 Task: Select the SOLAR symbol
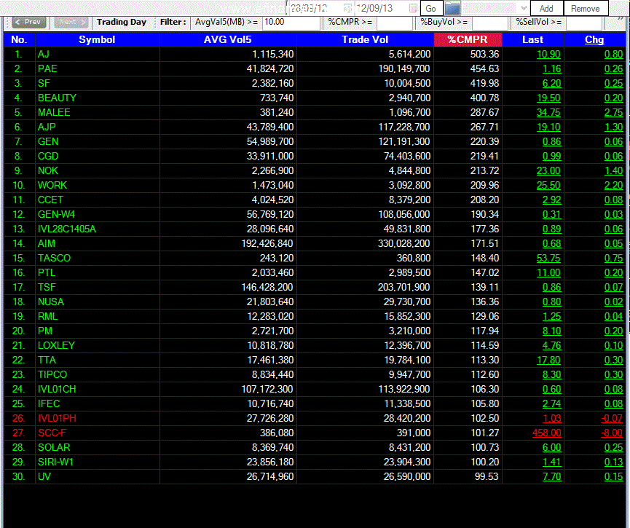tap(54, 448)
